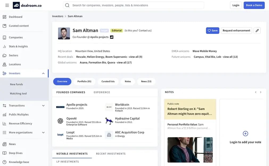Click the pencil edit icon
The image size is (269, 166).
point(257,30)
